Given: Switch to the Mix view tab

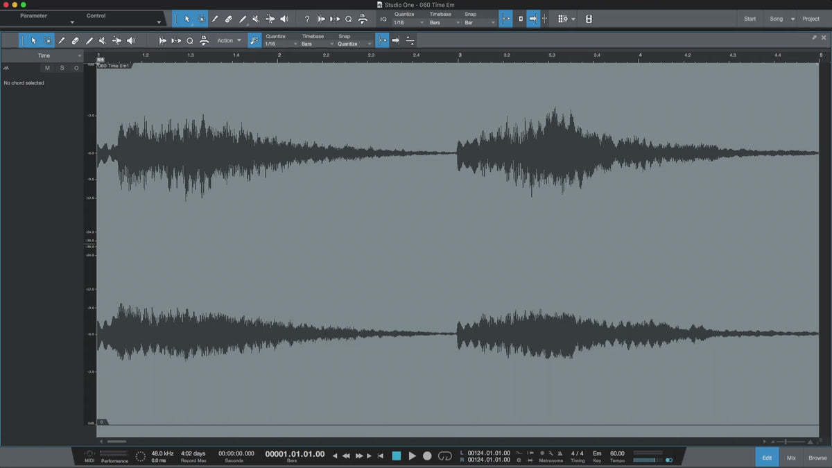Looking at the screenshot, I should [791, 458].
